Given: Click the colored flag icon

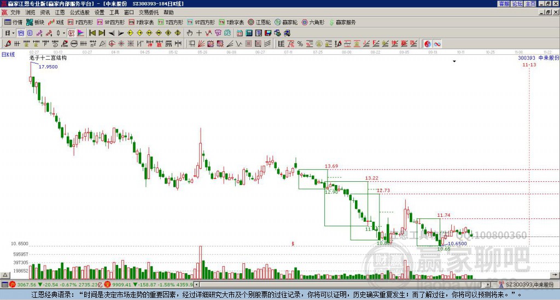Looking at the screenshot, I should pos(81,33).
